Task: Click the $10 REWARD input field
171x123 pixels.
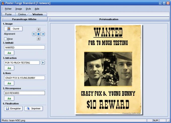Action: (x=24, y=93)
